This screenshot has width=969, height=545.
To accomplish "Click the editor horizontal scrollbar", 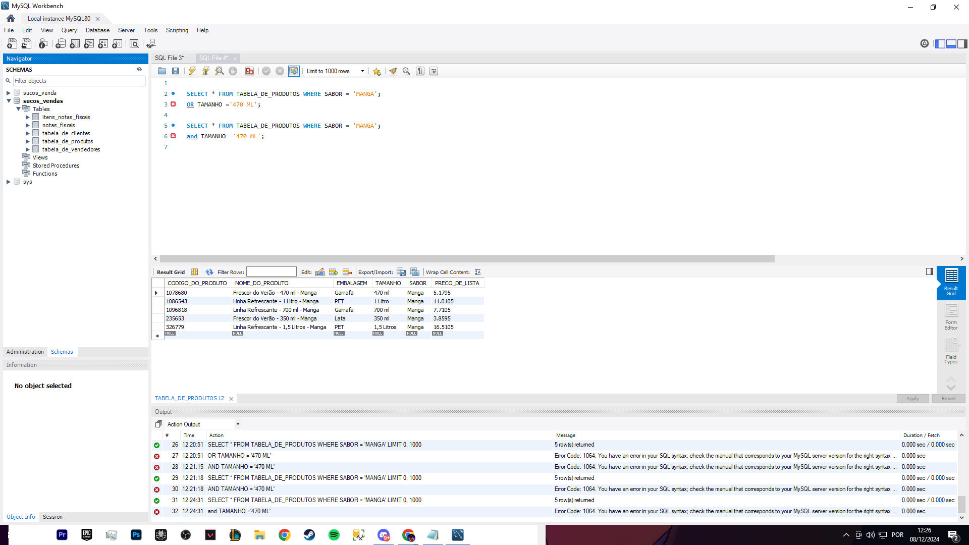I will click(x=467, y=258).
